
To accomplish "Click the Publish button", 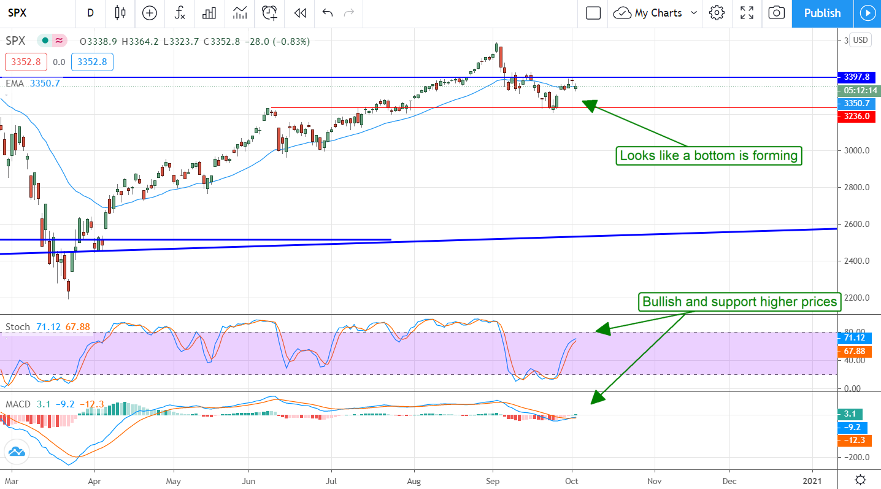I will tap(822, 13).
